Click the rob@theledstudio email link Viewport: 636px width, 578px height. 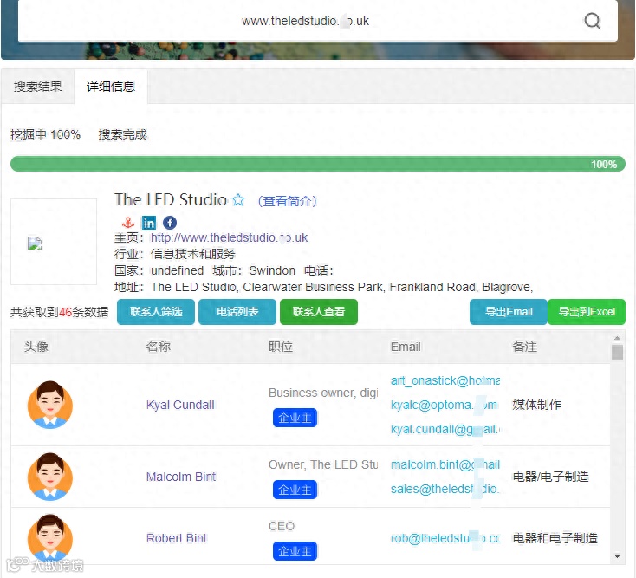tap(445, 538)
